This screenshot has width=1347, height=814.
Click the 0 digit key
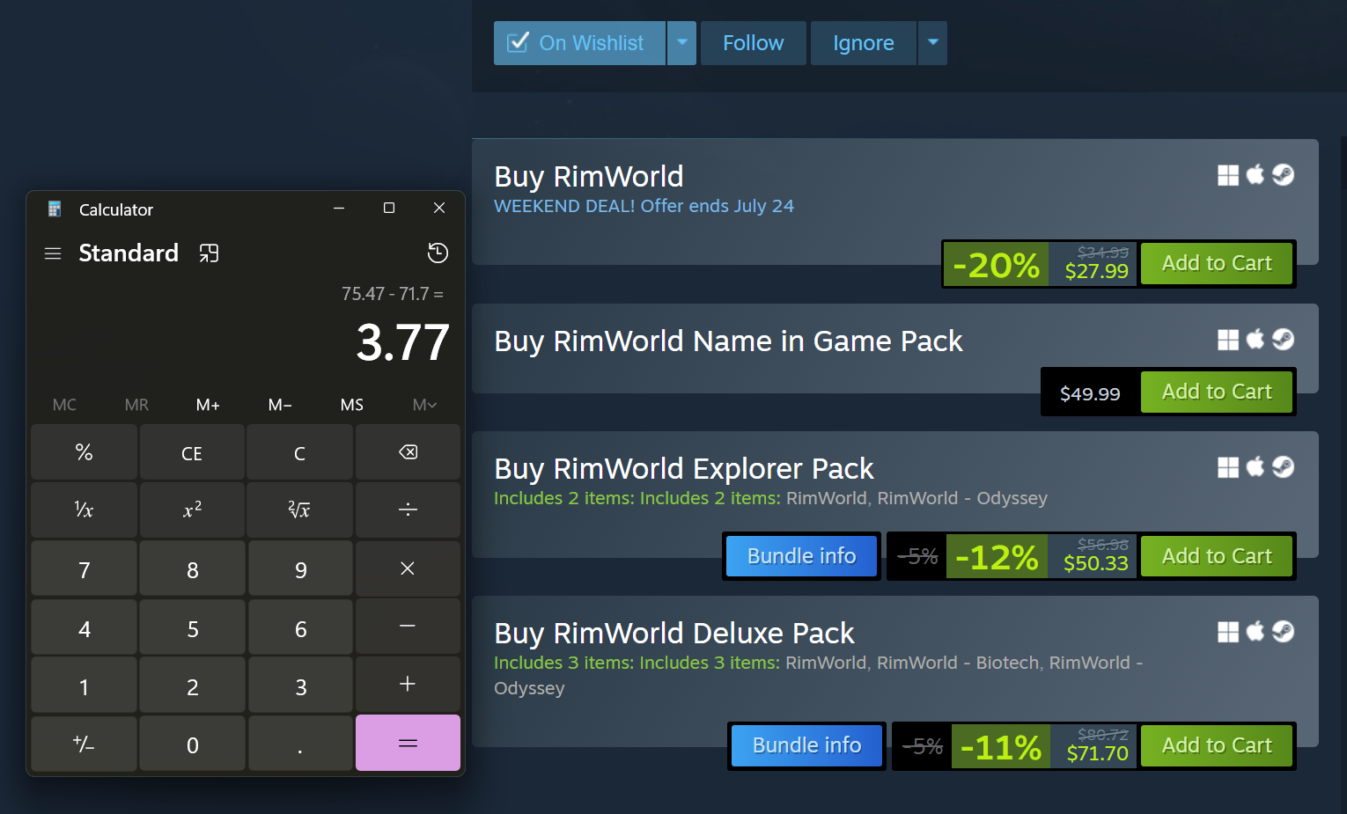192,744
